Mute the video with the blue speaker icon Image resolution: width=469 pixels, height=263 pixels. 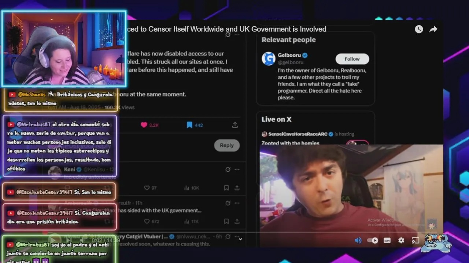[358, 240]
